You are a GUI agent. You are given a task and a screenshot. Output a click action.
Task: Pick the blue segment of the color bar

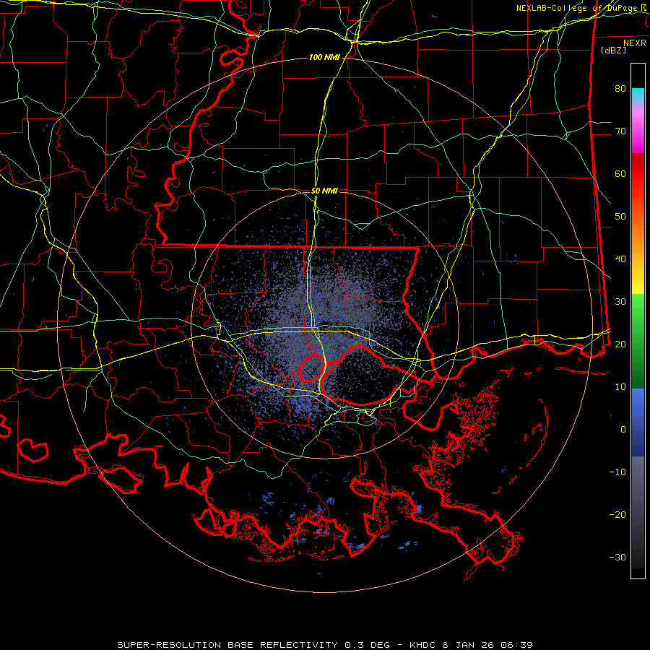click(x=638, y=421)
